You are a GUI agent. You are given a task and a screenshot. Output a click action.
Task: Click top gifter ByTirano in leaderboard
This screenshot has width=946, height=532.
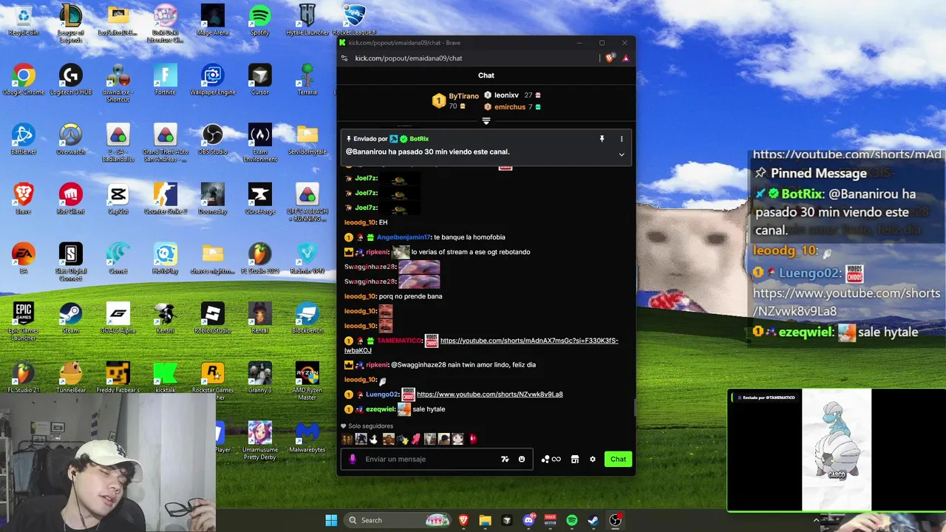[x=463, y=96]
